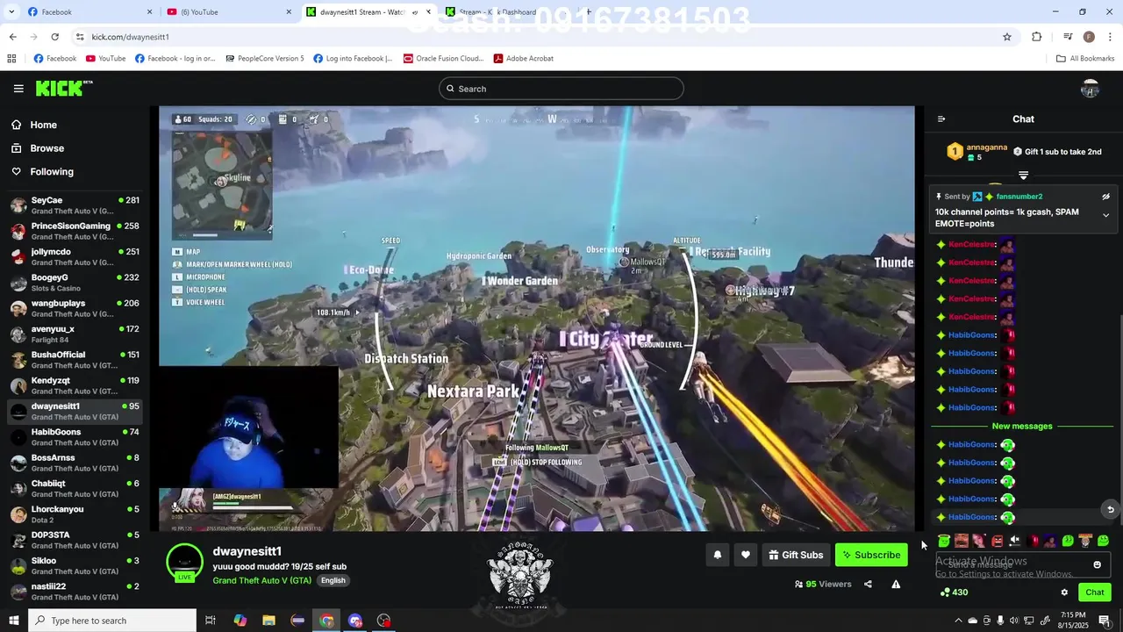This screenshot has width=1123, height=632.
Task: Open the emoji picker in message box
Action: [x=1097, y=564]
